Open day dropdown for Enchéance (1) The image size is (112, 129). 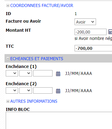12,73
